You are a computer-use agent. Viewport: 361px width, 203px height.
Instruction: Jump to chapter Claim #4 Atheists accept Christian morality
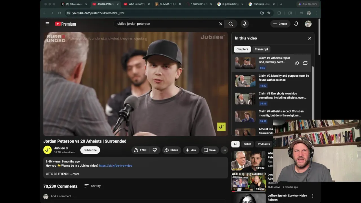[272, 116]
